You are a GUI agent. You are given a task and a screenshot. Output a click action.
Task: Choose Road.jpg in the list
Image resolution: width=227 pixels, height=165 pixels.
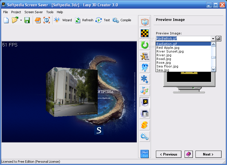183,59
